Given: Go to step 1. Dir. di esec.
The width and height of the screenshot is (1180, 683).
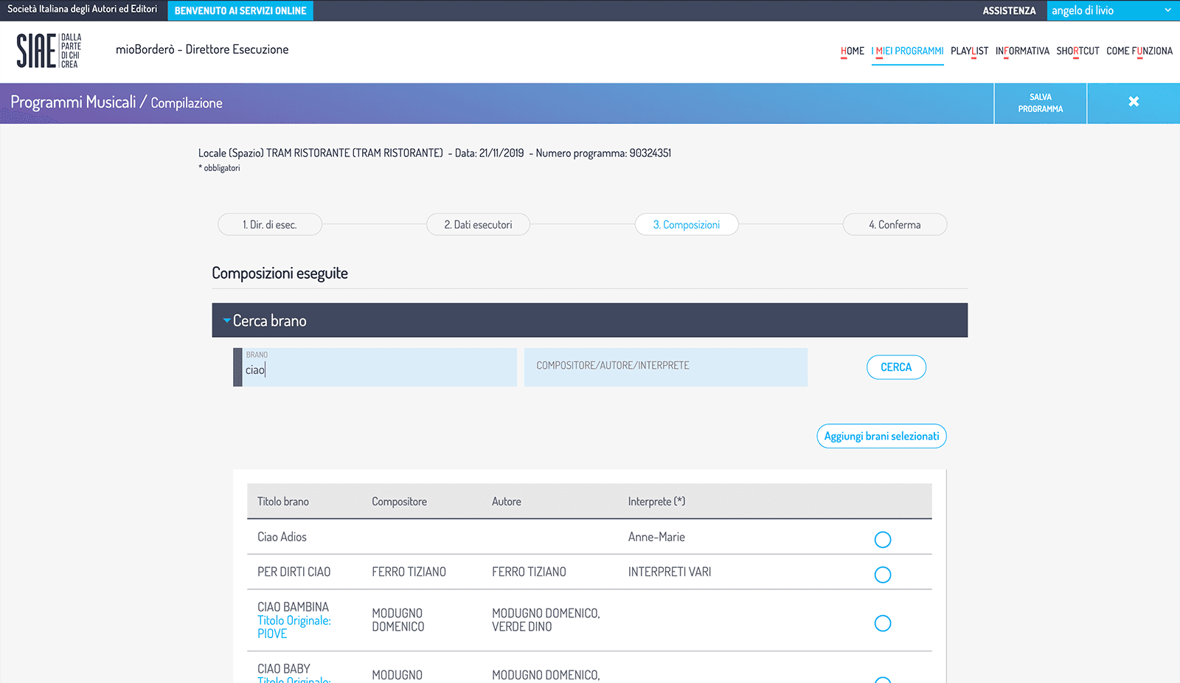Looking at the screenshot, I should click(x=270, y=225).
